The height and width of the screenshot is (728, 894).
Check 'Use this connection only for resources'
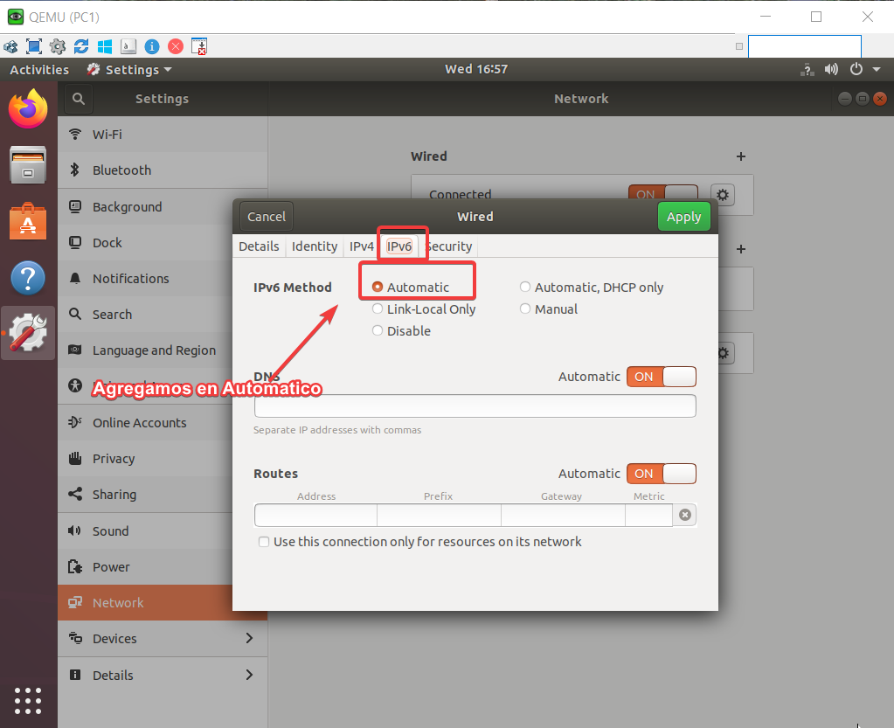(264, 542)
